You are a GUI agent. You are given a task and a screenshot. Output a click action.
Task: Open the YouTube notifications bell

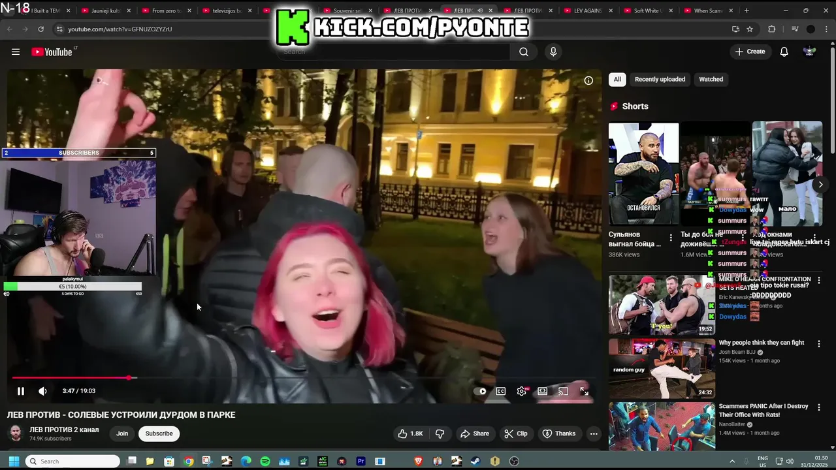coord(784,52)
